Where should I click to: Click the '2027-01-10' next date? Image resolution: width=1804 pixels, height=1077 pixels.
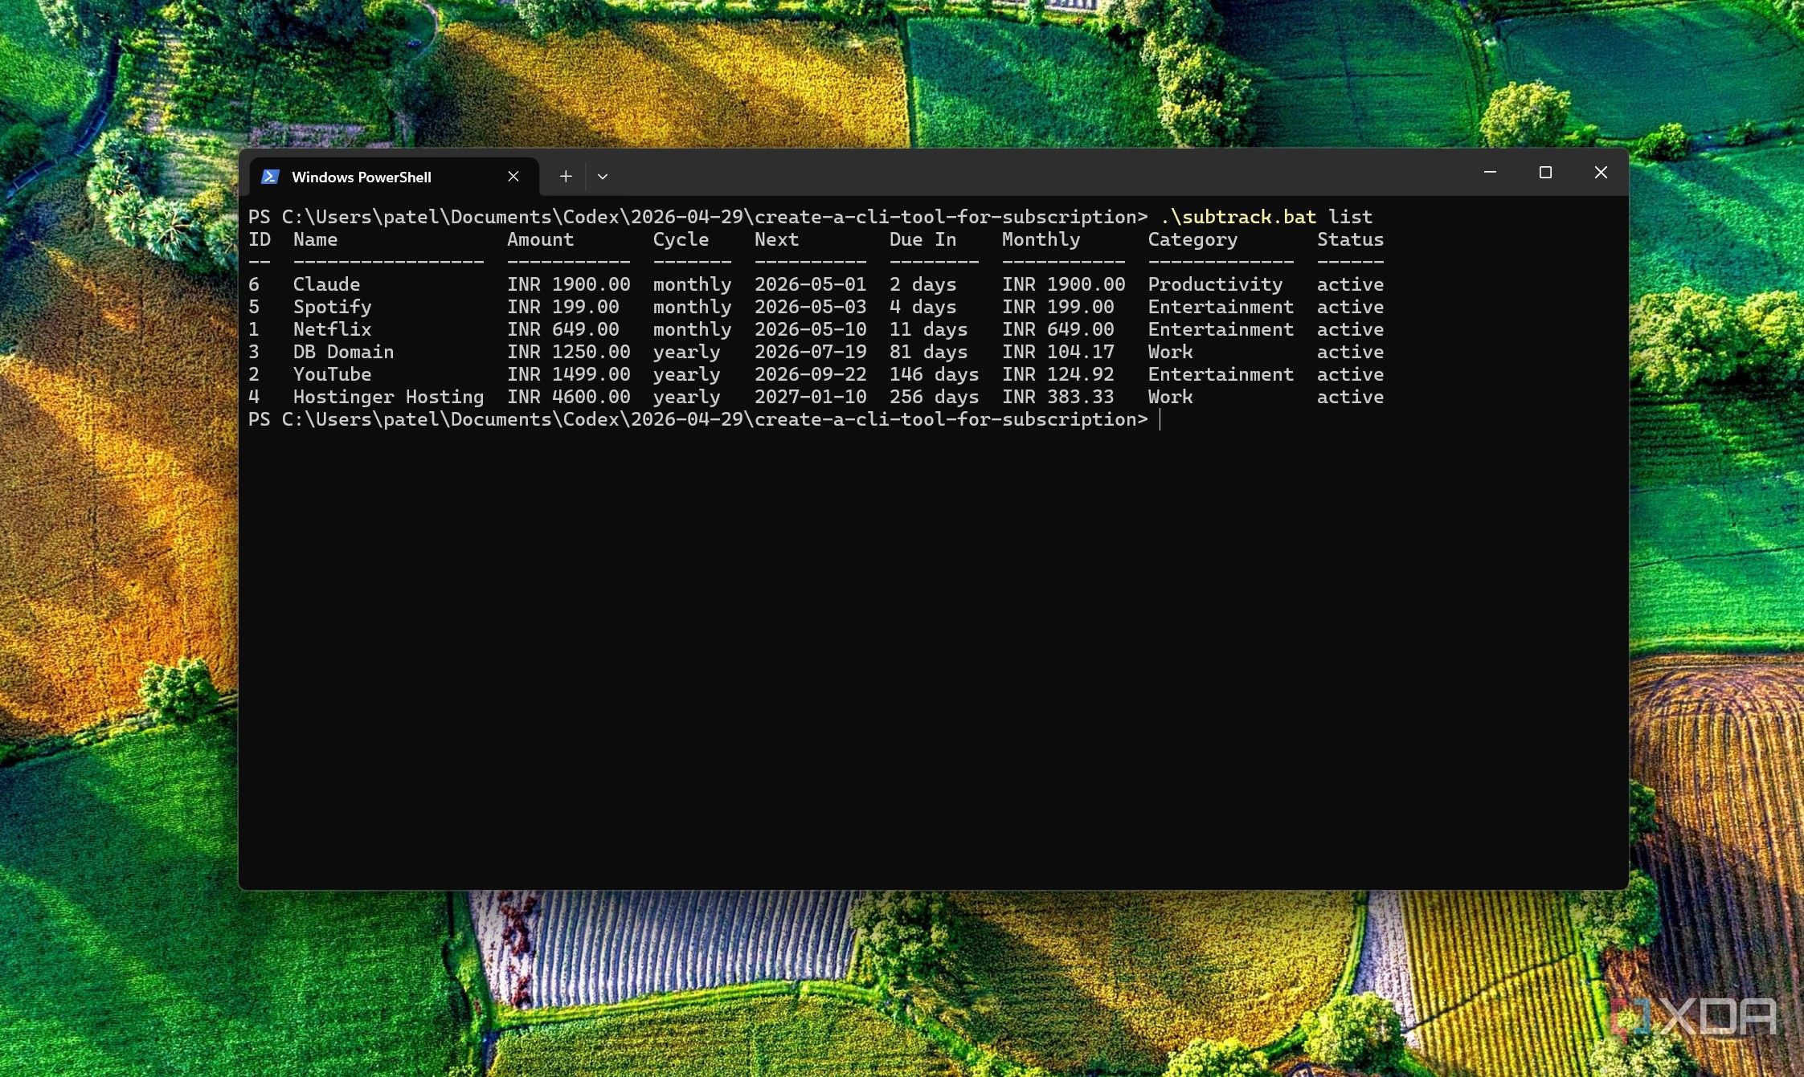[810, 397]
